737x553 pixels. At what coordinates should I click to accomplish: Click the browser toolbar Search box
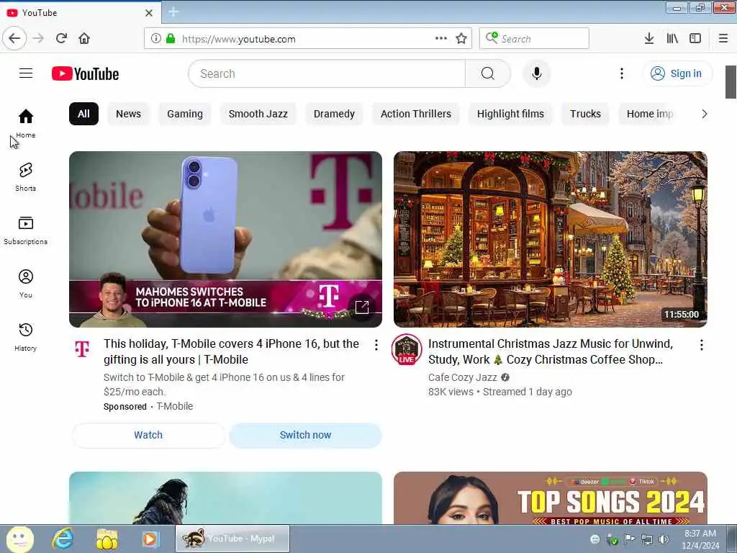coord(535,38)
